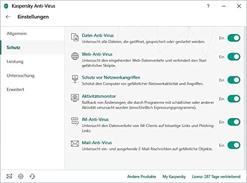This screenshot has height=183, width=247.
Task: Click the Mail-Anti-Virus envelope icon
Action: 75,144
